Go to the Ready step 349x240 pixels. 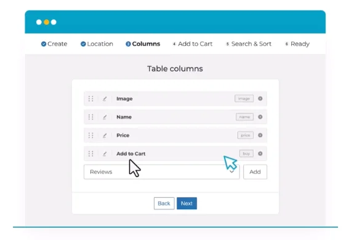click(x=297, y=44)
